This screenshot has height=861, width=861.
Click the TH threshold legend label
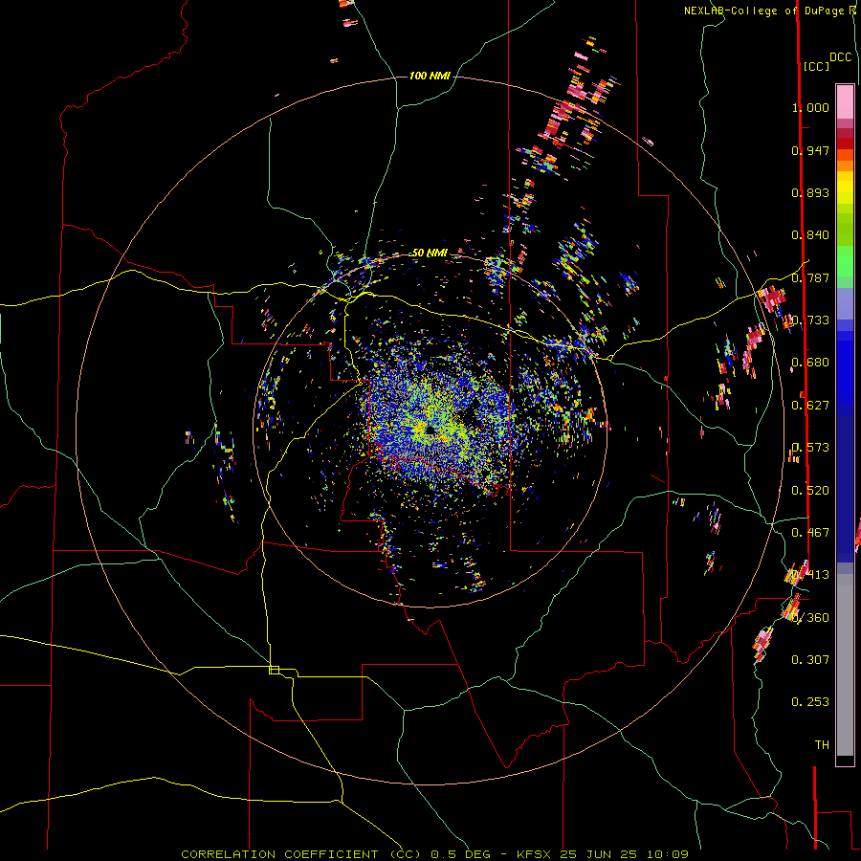822,744
